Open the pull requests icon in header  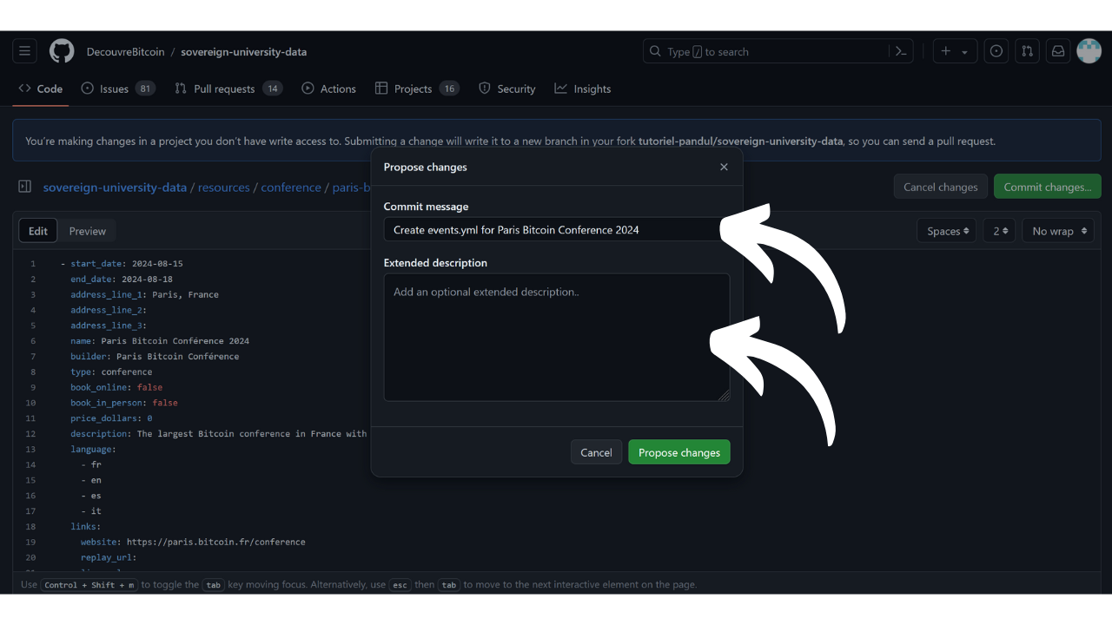[1027, 51]
